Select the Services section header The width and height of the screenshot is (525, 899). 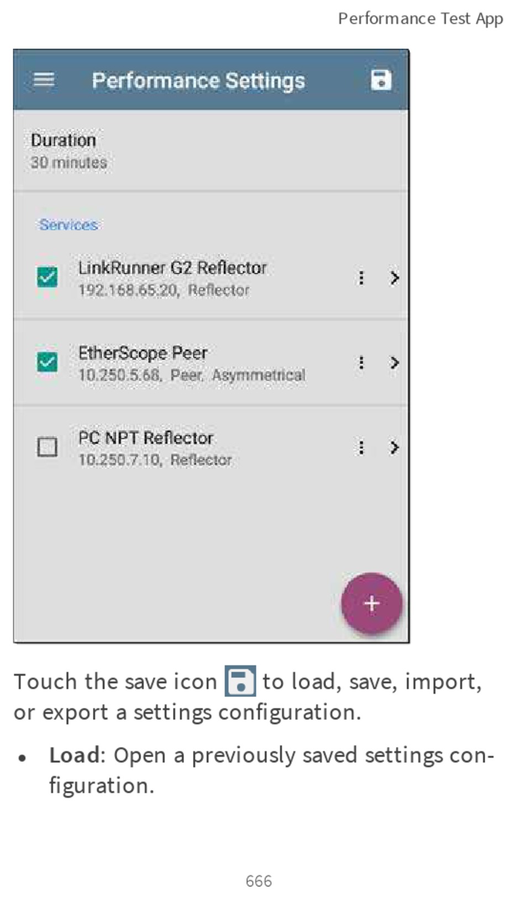[x=69, y=225]
